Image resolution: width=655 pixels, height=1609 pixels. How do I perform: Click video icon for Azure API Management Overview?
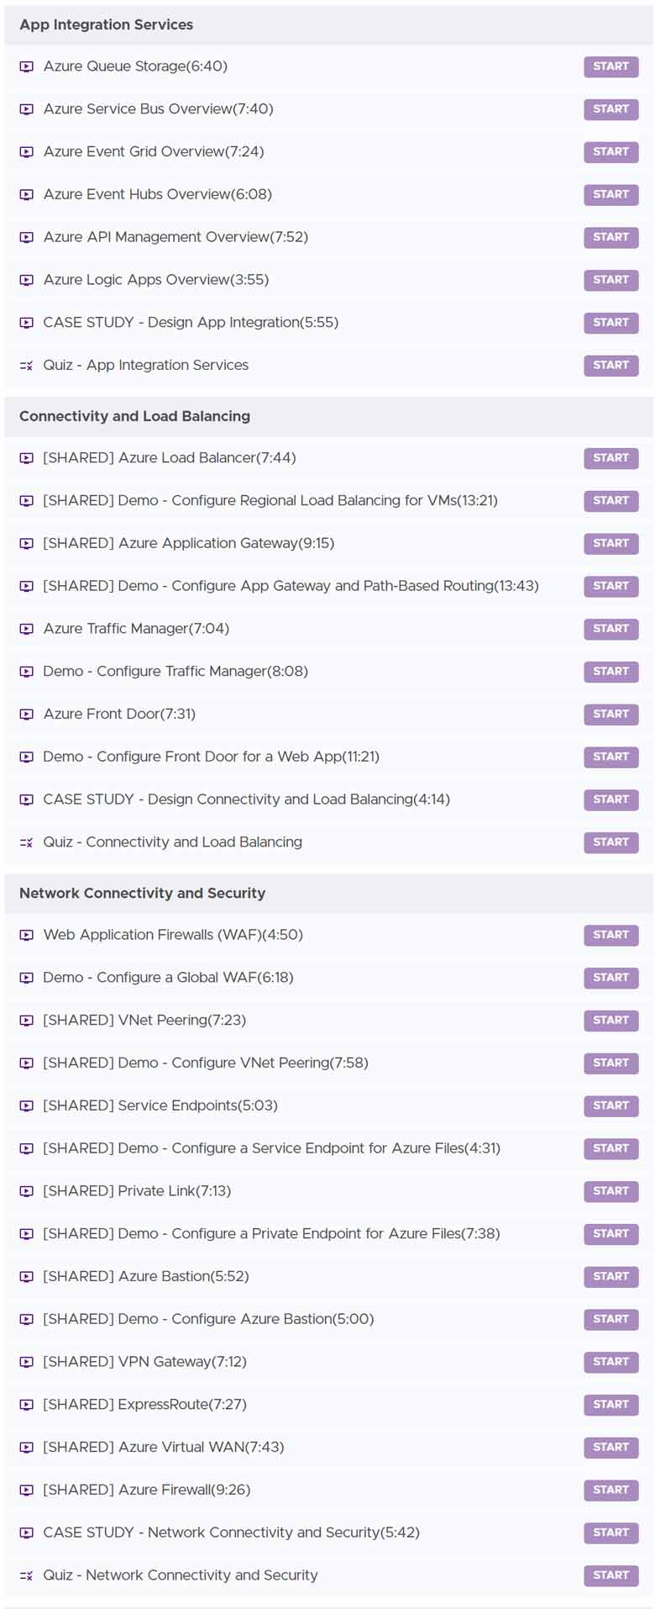tap(27, 238)
